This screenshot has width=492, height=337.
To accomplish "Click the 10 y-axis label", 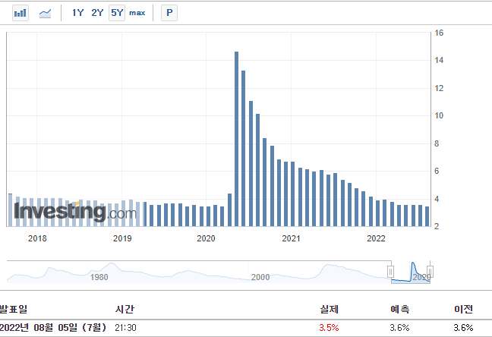I will 439,116.
